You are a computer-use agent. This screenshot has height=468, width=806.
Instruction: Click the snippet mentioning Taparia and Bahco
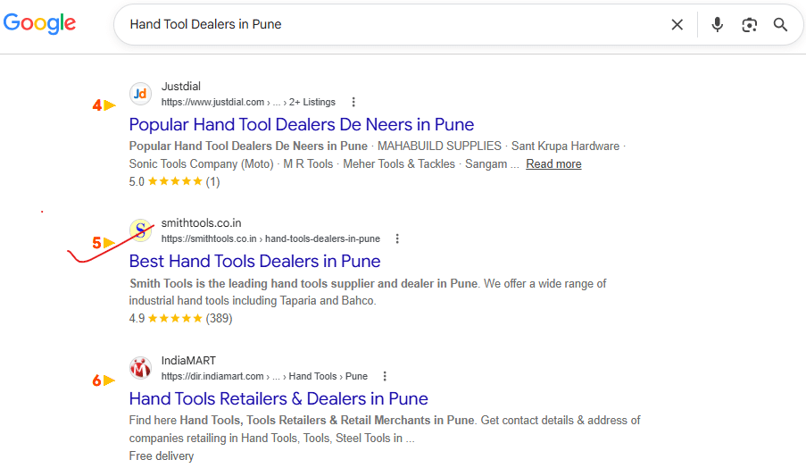tap(368, 292)
